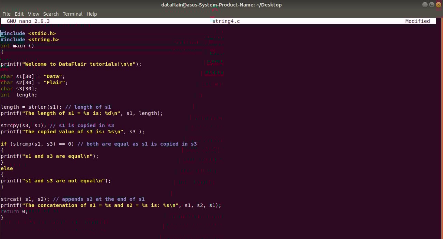Viewport: 443px width, 239px height.
Task: Click the comment "// appends s2 at the end of s1"
Action: pyautogui.click(x=99, y=199)
